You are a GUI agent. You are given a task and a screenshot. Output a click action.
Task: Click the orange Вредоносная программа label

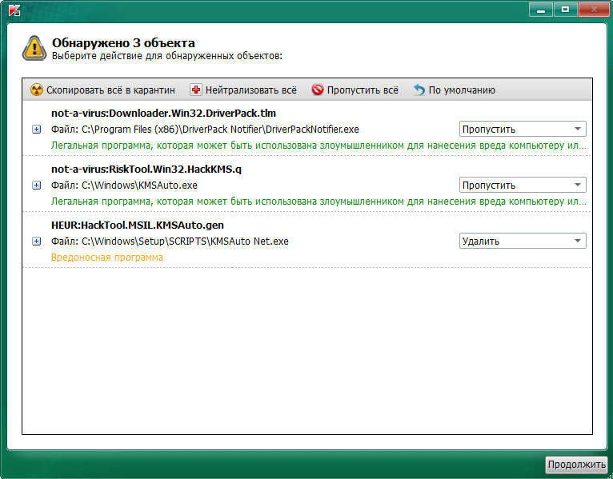pos(107,257)
